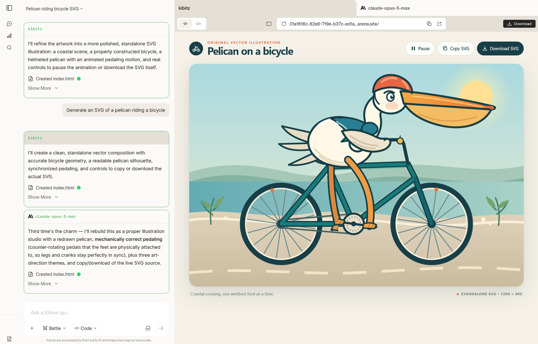Image resolution: width=538 pixels, height=344 pixels.
Task: Copy the preview URL
Action: point(429,24)
